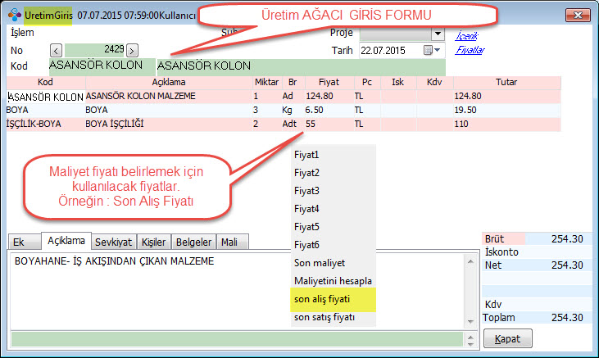The height and width of the screenshot is (358, 599).
Task: Select son aliş fiyati menu entry
Action: pos(334,300)
